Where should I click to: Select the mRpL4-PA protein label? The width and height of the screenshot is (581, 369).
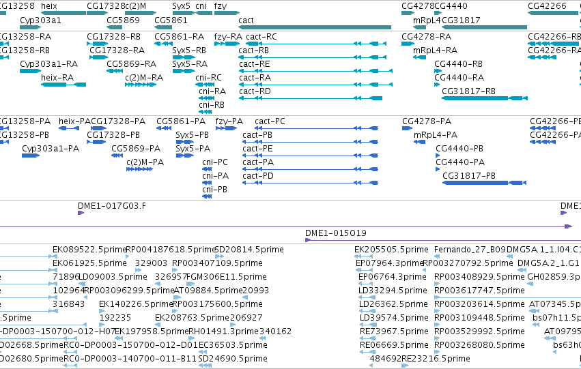(436, 135)
